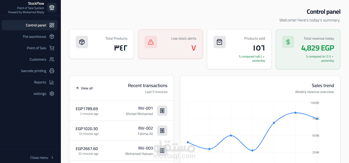Click the Close menu button
The image size is (349, 163).
tap(39, 158)
